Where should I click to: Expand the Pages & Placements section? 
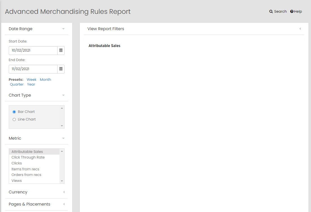click(x=64, y=204)
